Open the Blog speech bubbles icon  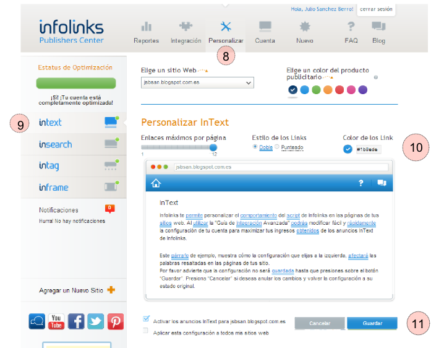378,27
